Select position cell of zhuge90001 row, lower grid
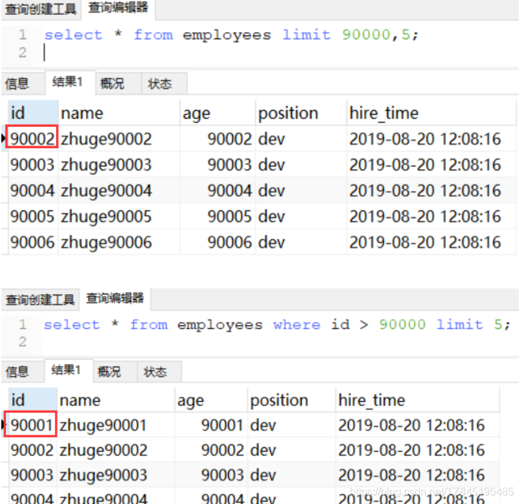520x504 pixels. pyautogui.click(x=292, y=425)
